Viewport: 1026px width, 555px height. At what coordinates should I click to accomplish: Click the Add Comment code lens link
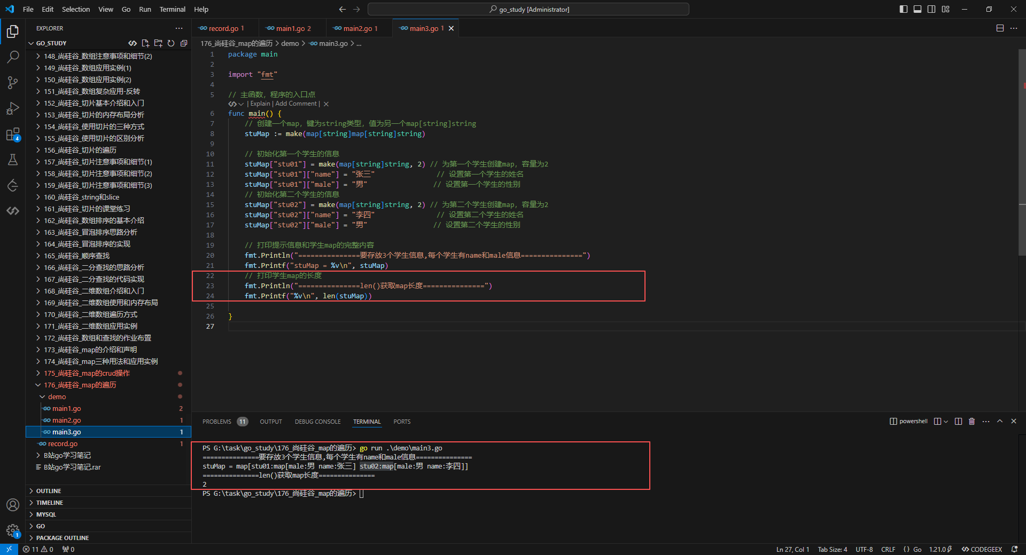pyautogui.click(x=296, y=104)
